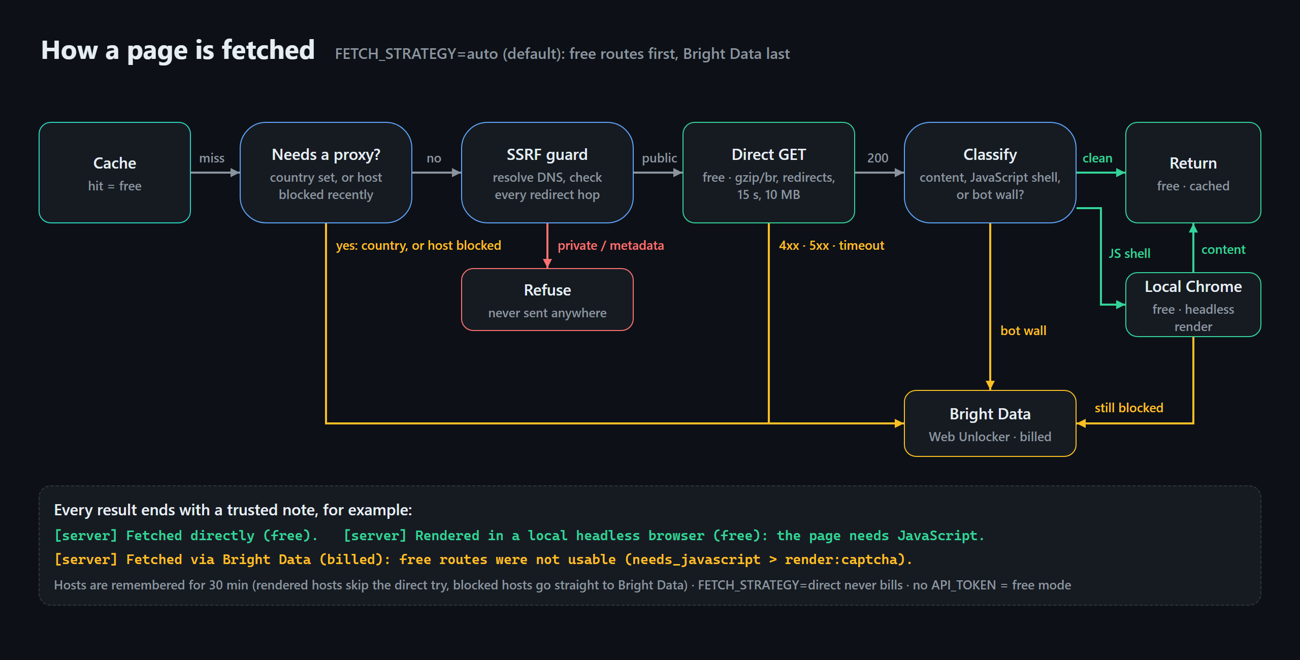Click the 'Rendered in a local headless browser' note

(x=664, y=536)
